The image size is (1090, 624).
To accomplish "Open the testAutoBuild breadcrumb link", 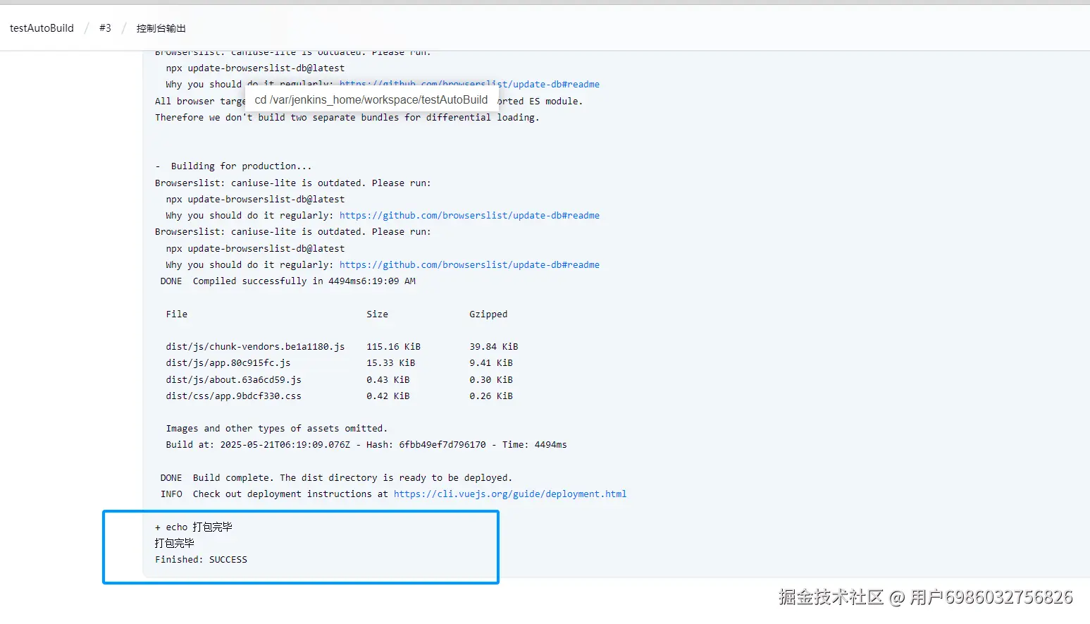I will coord(42,28).
